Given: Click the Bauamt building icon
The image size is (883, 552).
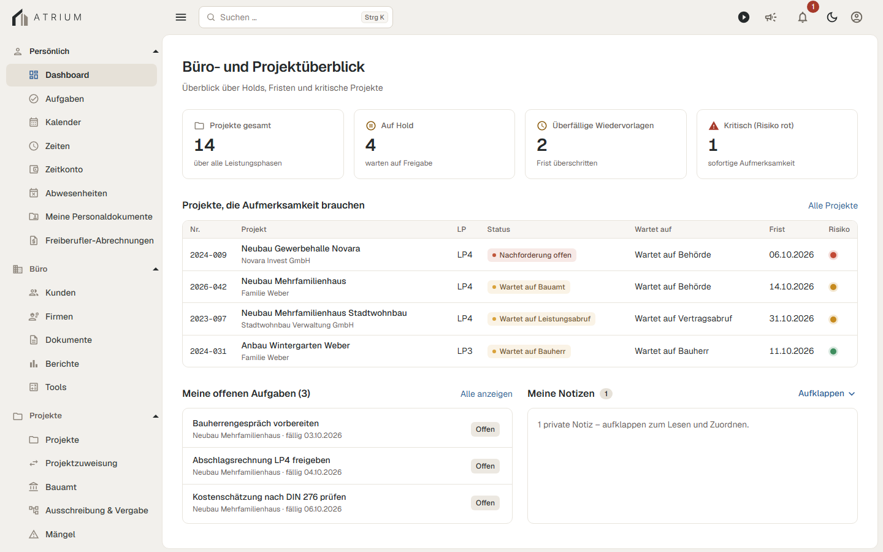Looking at the screenshot, I should (34, 487).
